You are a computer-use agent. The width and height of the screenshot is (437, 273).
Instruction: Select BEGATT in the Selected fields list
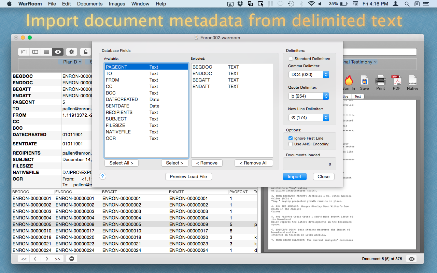click(232, 80)
